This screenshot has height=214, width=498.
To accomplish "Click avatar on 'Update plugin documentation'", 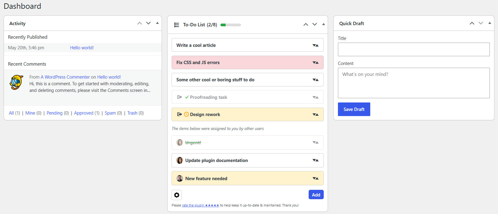I will point(180,160).
